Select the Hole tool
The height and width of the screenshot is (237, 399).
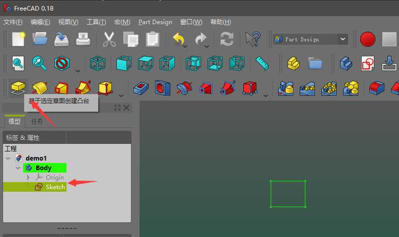point(163,88)
